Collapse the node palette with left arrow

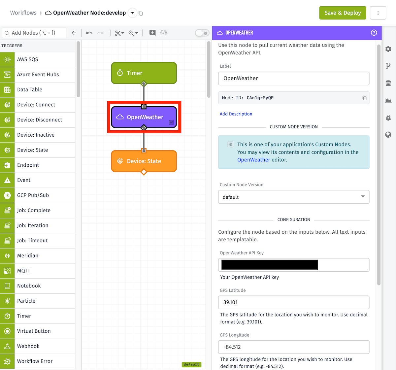(74, 33)
